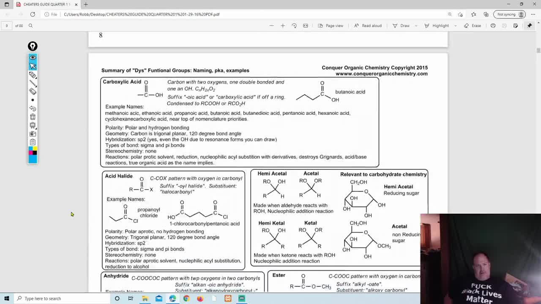Fit the PDF to page width

click(x=306, y=26)
